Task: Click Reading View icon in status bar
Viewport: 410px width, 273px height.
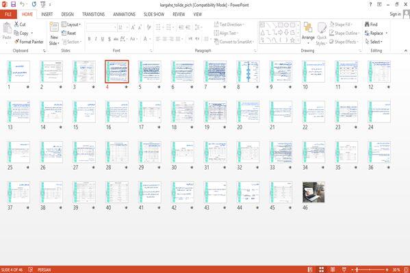Action: point(333,270)
